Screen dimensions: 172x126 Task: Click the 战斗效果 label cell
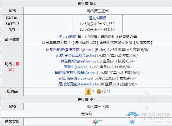(x=12, y=39)
